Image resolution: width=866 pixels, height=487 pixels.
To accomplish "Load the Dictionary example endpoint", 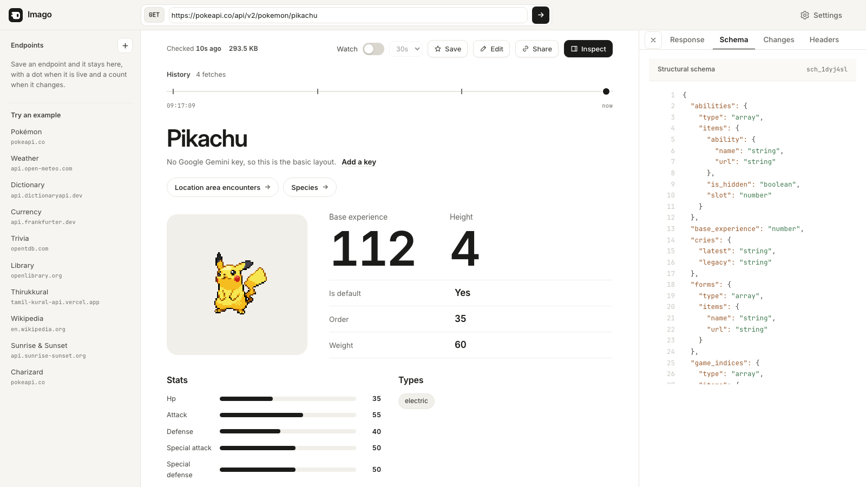I will click(x=70, y=190).
